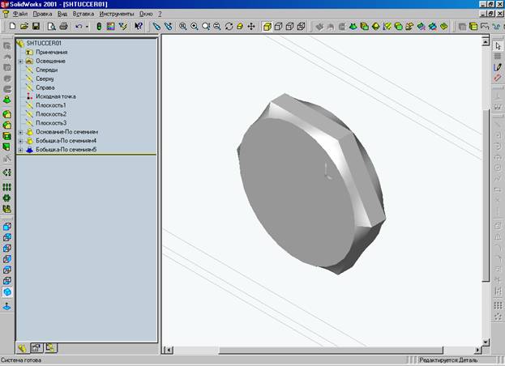Click the Save icon in the toolbar
Image resolution: width=505 pixels, height=366 pixels.
36,26
